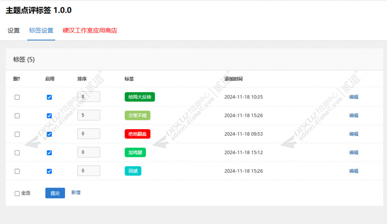Click the 删? column header
Screen dimensions: 387x224
(17, 79)
